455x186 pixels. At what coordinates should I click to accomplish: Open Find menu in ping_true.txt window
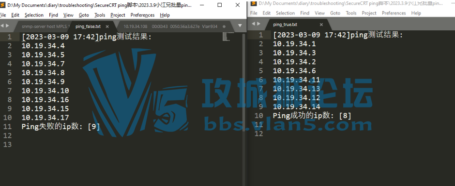tap(304, 13)
